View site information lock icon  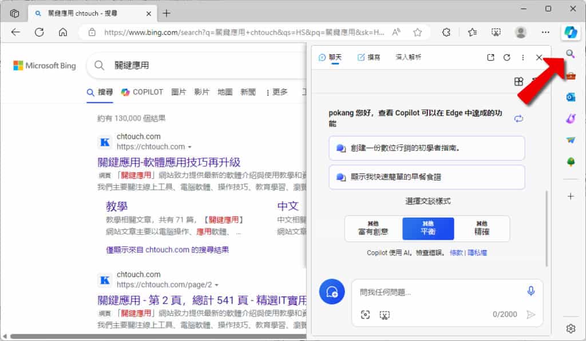[92, 33]
